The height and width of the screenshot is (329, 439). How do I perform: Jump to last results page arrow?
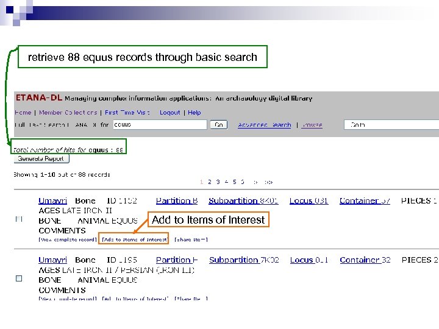268,182
